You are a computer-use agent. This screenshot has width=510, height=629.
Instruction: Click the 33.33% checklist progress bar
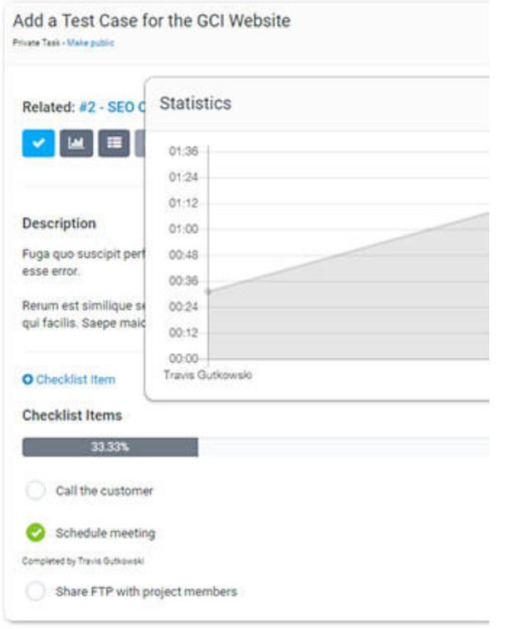pos(109,448)
